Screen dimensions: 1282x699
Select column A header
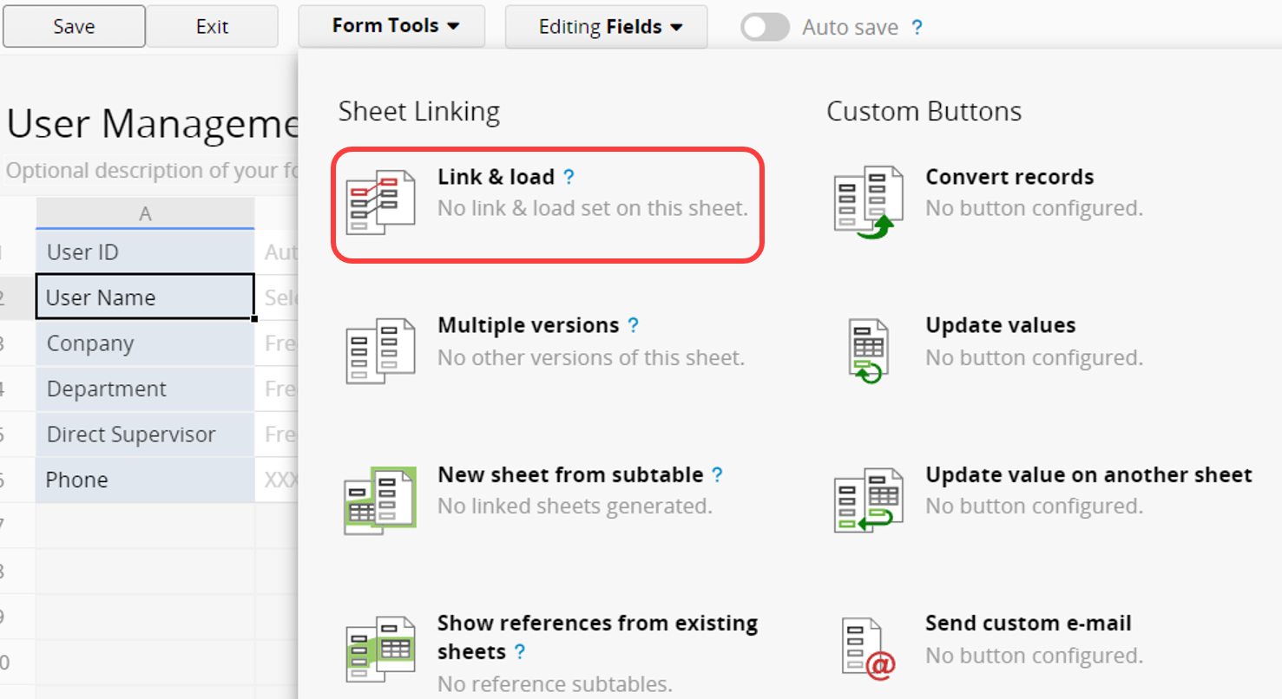point(145,213)
